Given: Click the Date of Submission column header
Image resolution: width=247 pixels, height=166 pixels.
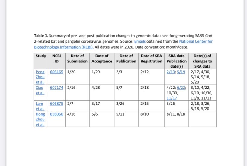Looking at the screenshot, I should coord(77,59).
